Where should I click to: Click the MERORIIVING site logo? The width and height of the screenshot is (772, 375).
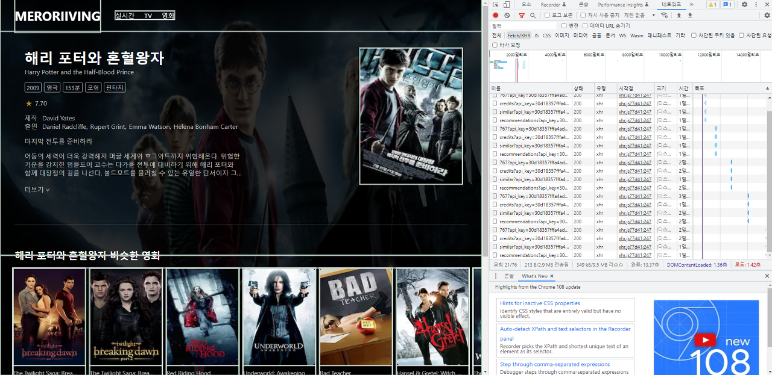click(58, 16)
